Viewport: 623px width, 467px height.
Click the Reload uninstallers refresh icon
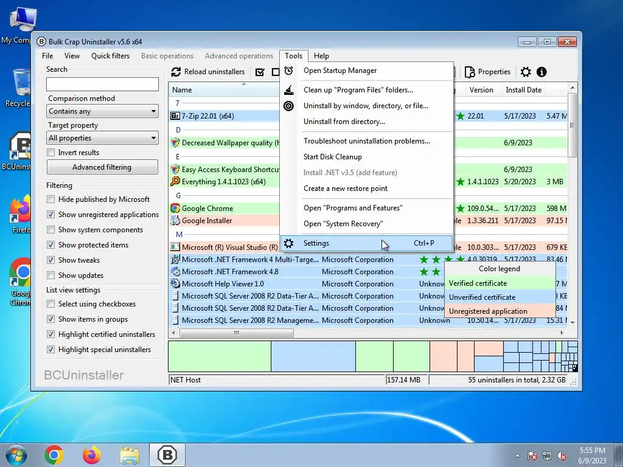click(x=176, y=72)
